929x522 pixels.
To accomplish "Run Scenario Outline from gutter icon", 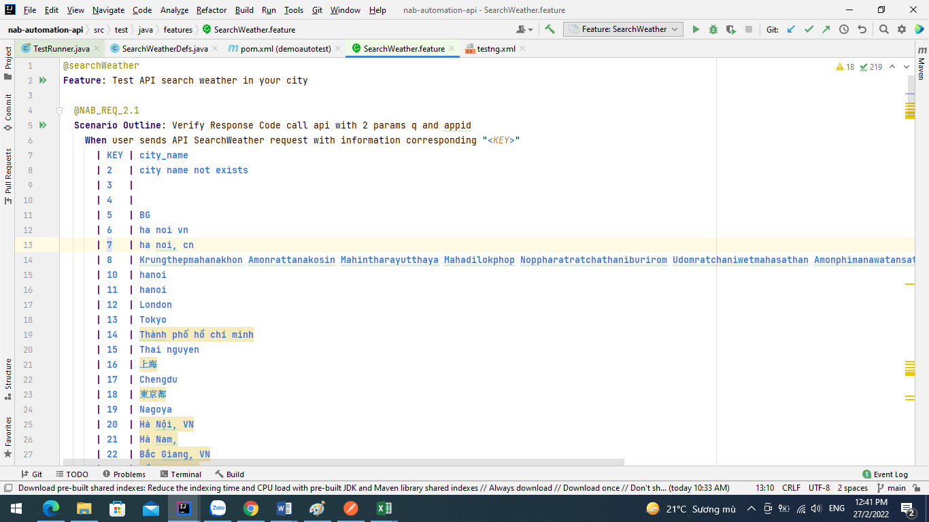I will [43, 125].
